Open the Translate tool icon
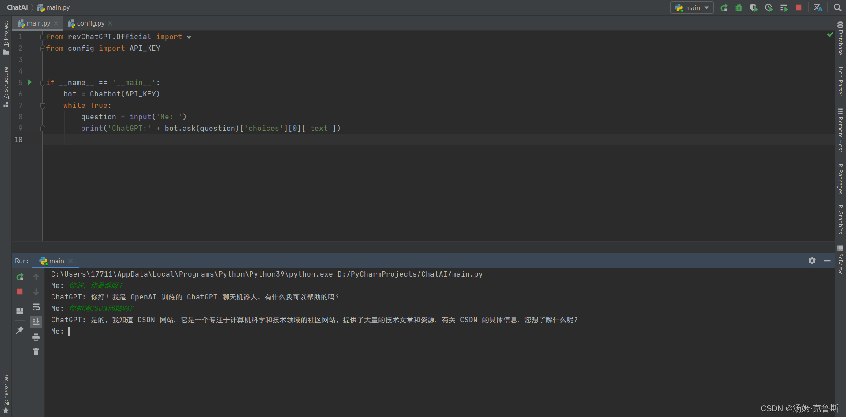846x417 pixels. (x=818, y=8)
